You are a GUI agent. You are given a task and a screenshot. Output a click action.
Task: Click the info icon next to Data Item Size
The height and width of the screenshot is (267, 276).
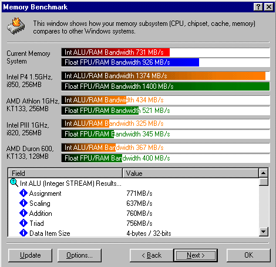[x=23, y=233]
